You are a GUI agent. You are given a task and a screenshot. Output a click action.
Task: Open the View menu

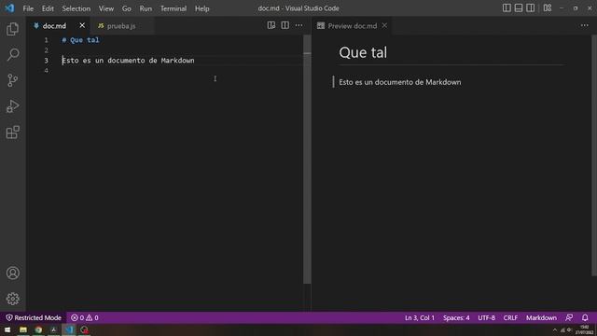pyautogui.click(x=106, y=8)
